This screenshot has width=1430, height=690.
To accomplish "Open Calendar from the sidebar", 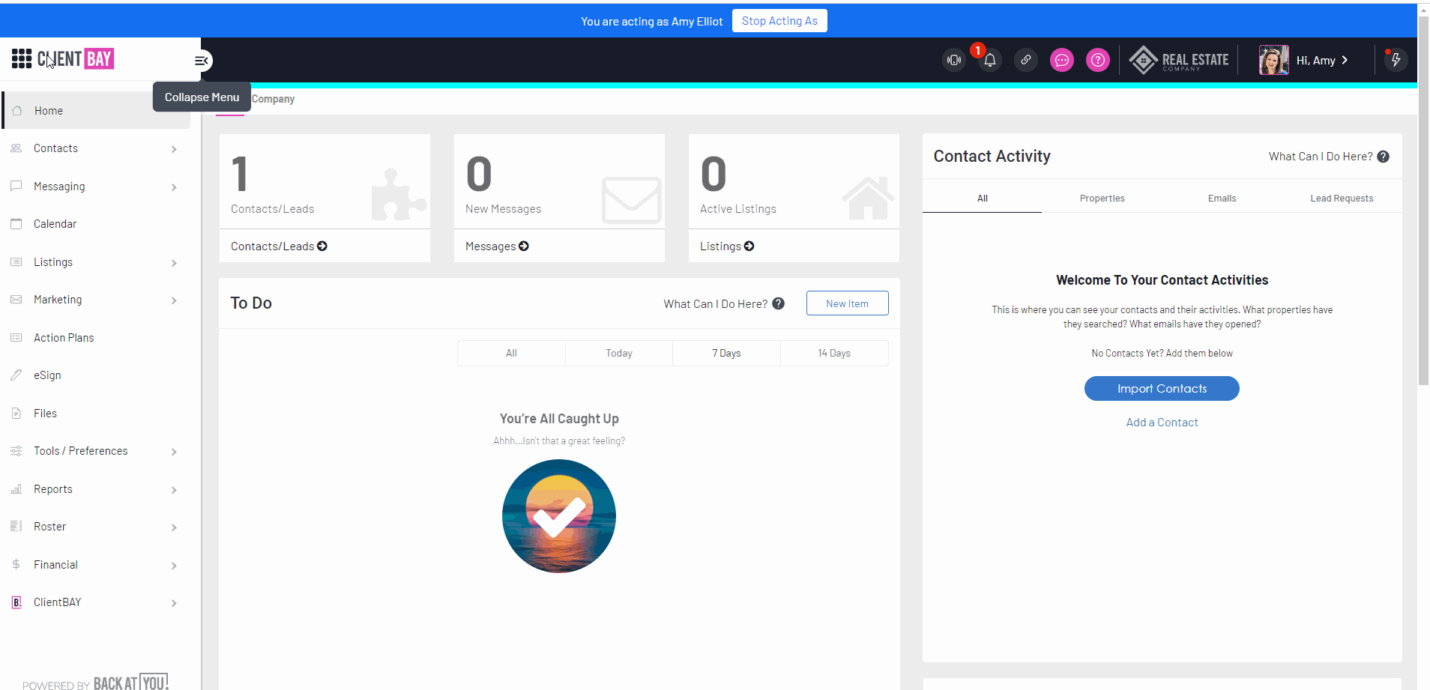I will 55,224.
